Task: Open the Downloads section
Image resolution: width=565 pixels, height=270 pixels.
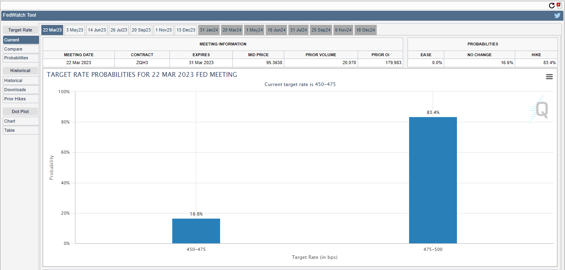Action: pyautogui.click(x=20, y=90)
